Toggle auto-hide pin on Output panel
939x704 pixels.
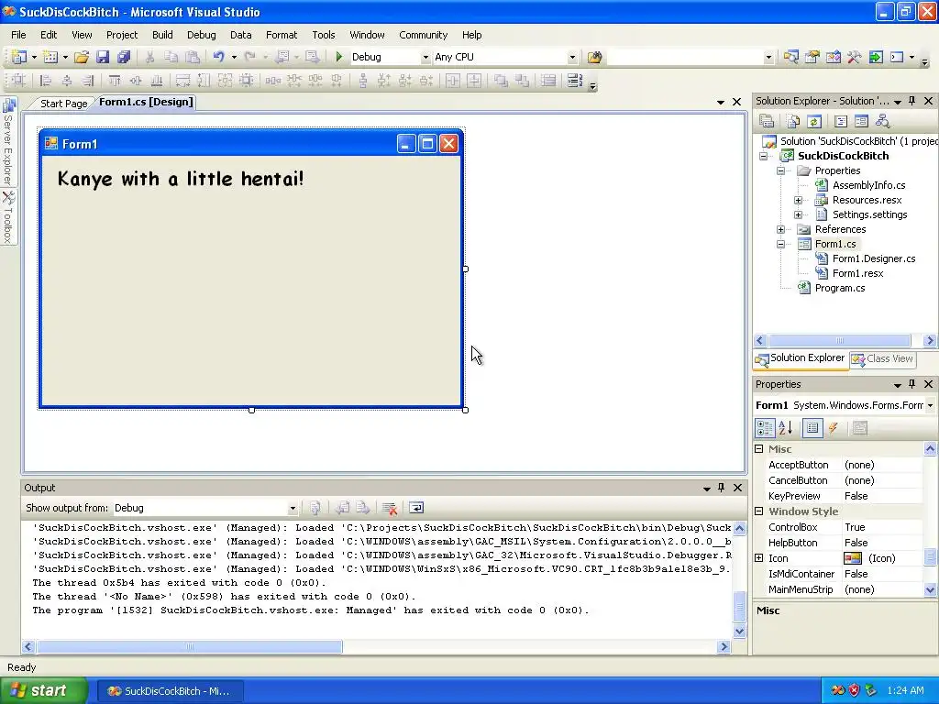coord(721,488)
